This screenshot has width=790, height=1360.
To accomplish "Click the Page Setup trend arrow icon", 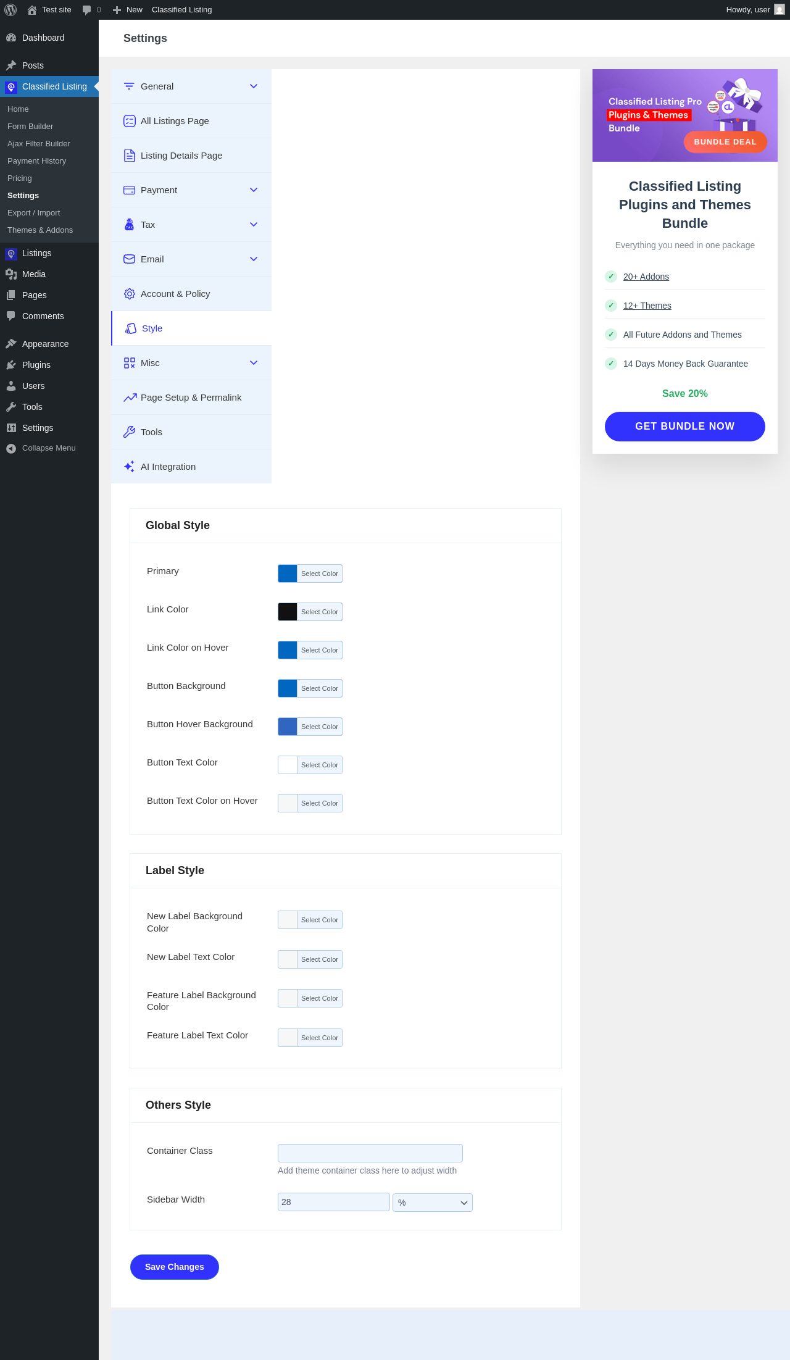I will 130,398.
